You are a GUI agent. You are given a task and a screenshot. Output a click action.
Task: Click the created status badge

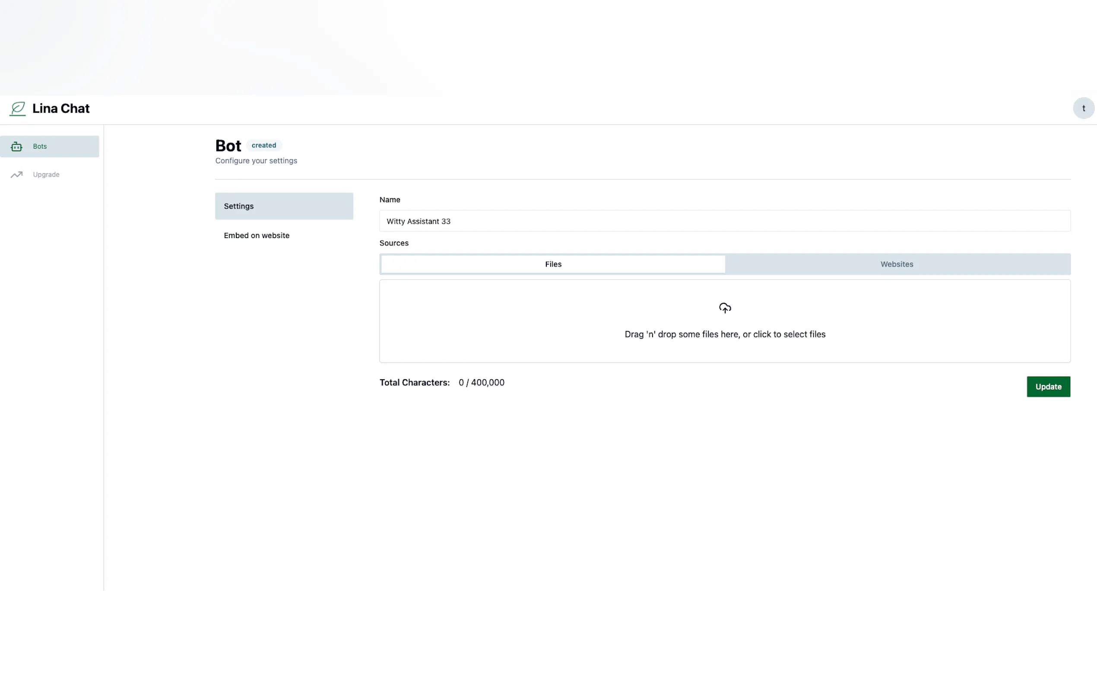pyautogui.click(x=263, y=145)
